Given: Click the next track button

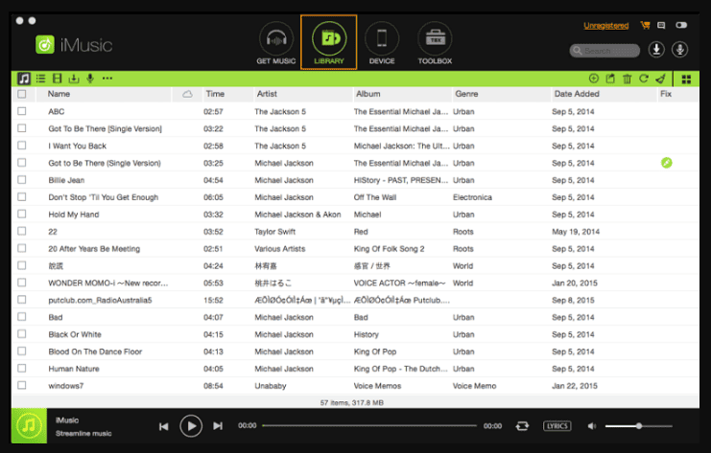Looking at the screenshot, I should click(x=218, y=426).
